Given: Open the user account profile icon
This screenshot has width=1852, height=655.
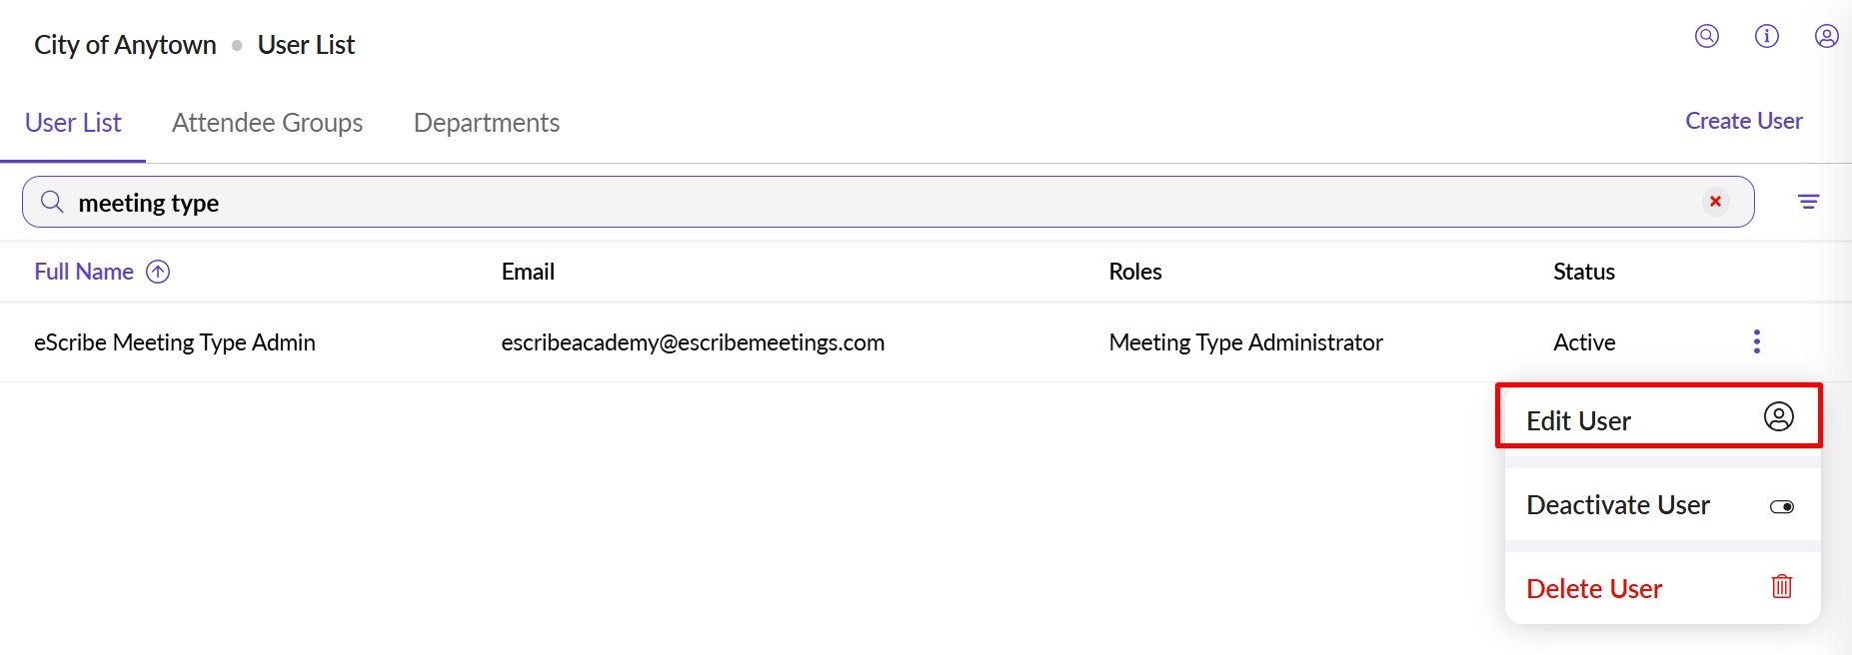Looking at the screenshot, I should (1826, 37).
